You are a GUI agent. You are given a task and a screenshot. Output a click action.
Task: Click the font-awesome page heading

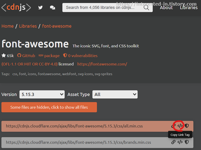[35, 44]
